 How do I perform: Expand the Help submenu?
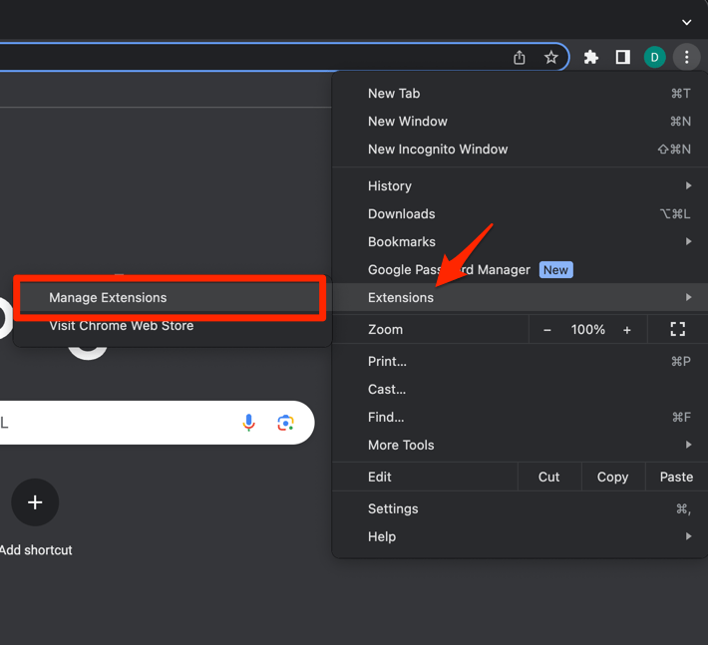pyautogui.click(x=520, y=537)
